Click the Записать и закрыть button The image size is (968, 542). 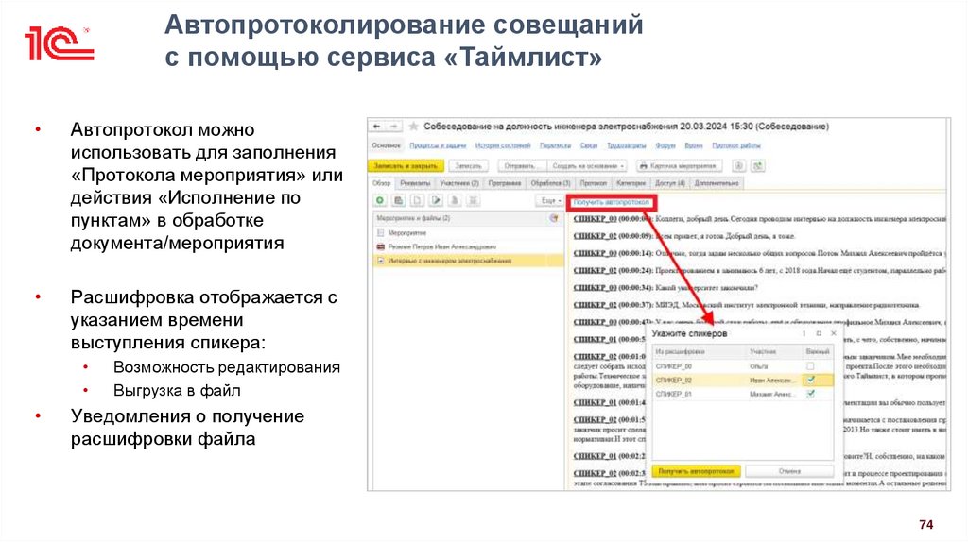point(406,166)
